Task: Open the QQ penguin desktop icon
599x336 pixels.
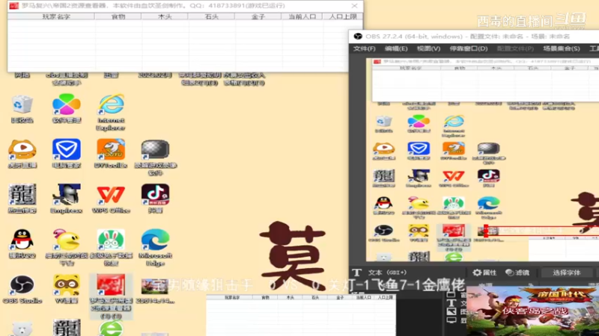Action: (x=22, y=239)
